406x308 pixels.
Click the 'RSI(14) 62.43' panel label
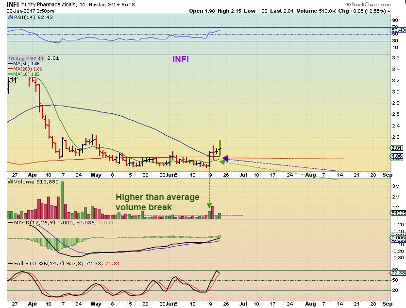34,18
